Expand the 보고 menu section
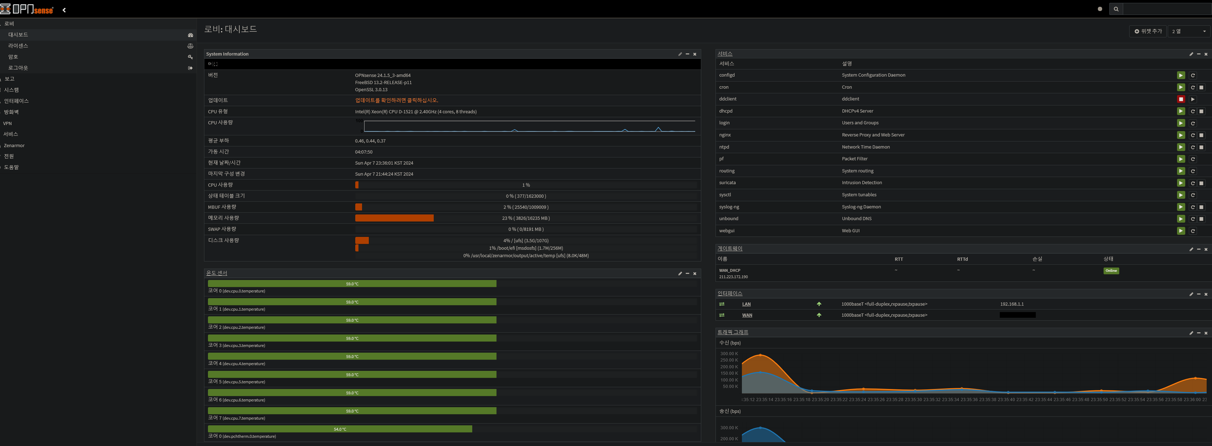Screen dimensions: 1212x446 98,79
